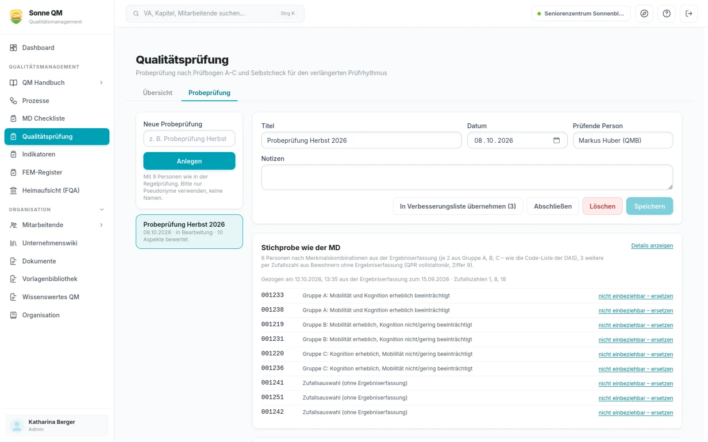708x442 pixels.
Task: Show details via Details anzeigen link
Action: coord(652,246)
